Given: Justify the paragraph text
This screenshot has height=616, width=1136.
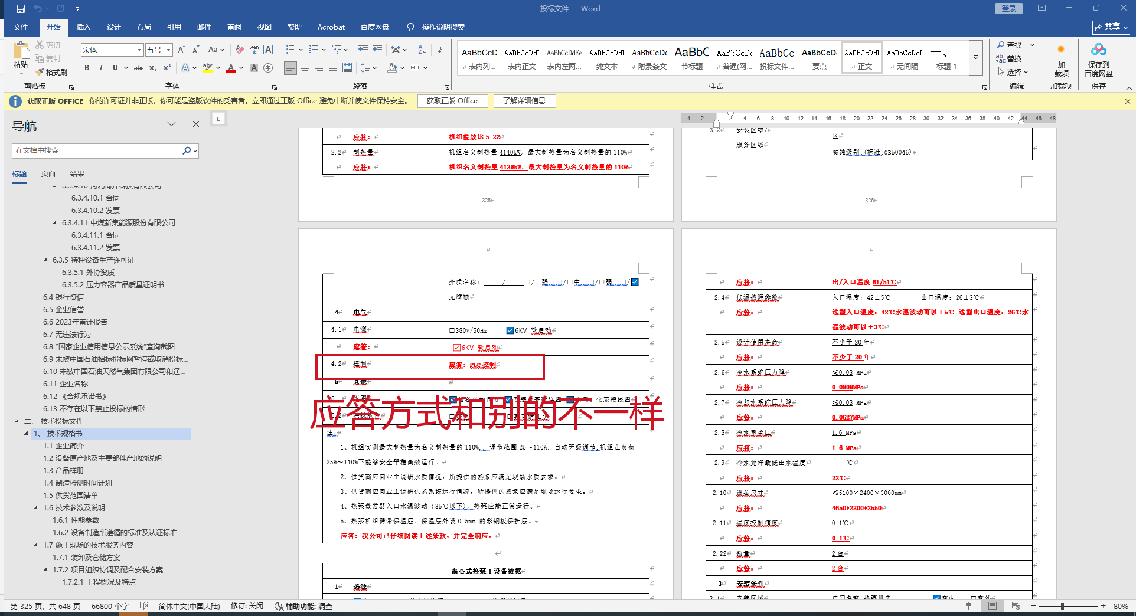Looking at the screenshot, I should (x=333, y=68).
